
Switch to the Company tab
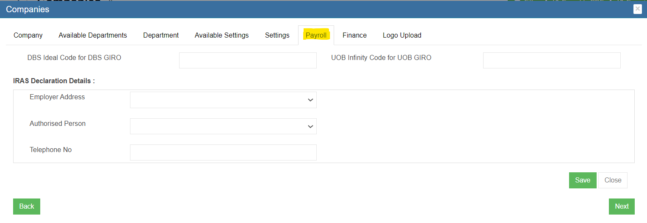tap(28, 35)
